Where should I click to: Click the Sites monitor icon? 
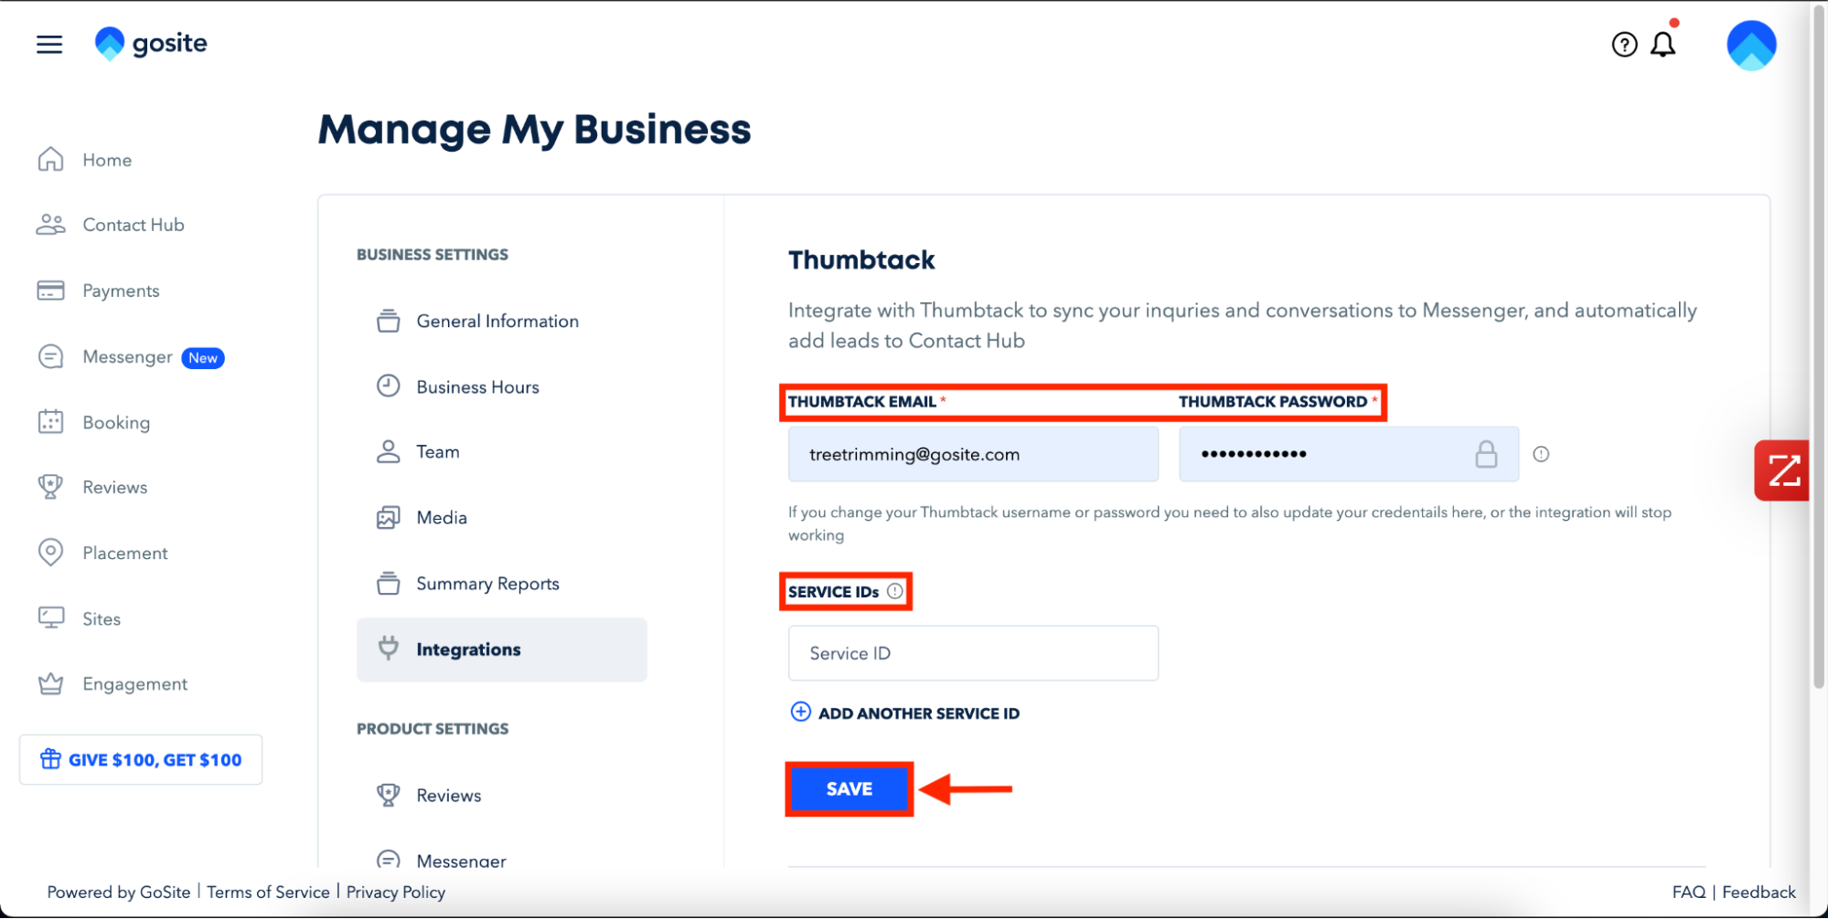pyautogui.click(x=51, y=618)
